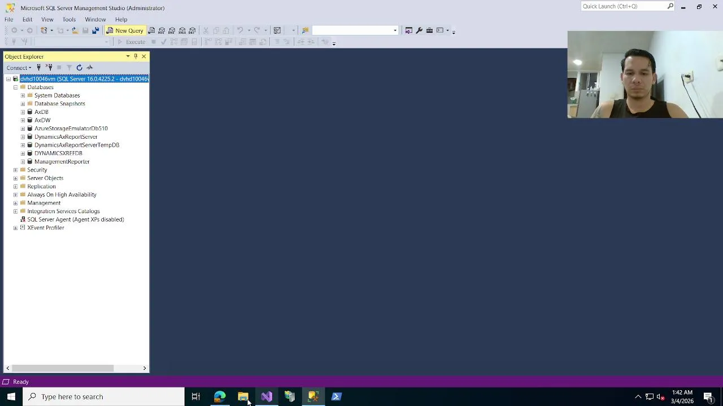Open the Connect dropdown in Object Explorer
Viewport: 723px width, 406px height.
pyautogui.click(x=19, y=68)
